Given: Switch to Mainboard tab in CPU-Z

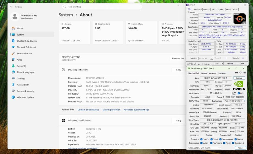Looking at the screenshot, I should point(197,9).
